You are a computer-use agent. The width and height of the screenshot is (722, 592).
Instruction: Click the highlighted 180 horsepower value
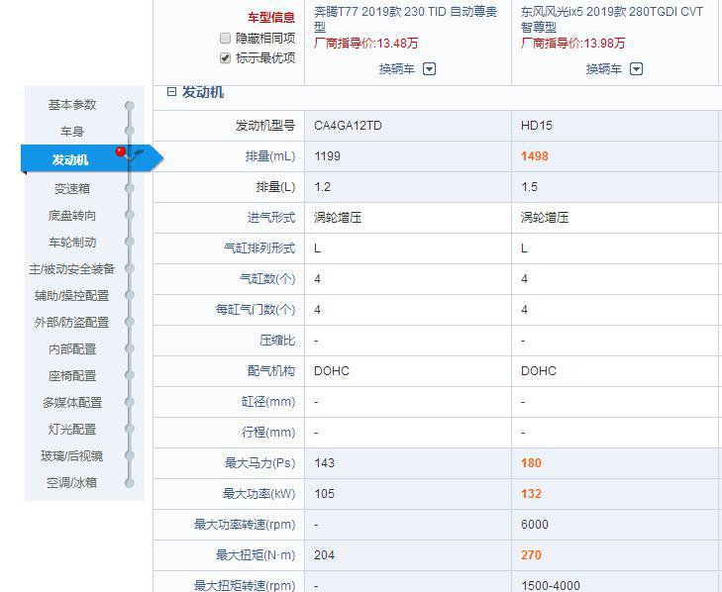(531, 462)
